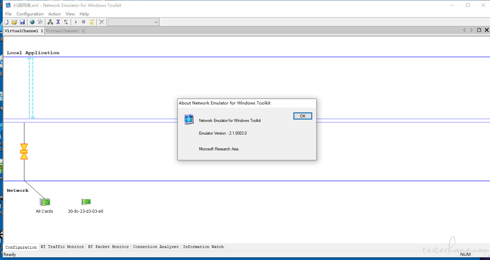Click the yellow hand toolbar icon
Viewport: 490px width, 260px height.
coord(92,22)
